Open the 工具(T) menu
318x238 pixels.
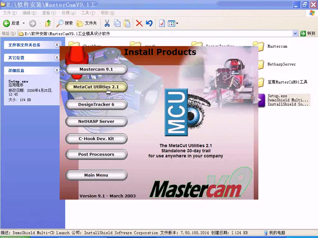click(88, 13)
